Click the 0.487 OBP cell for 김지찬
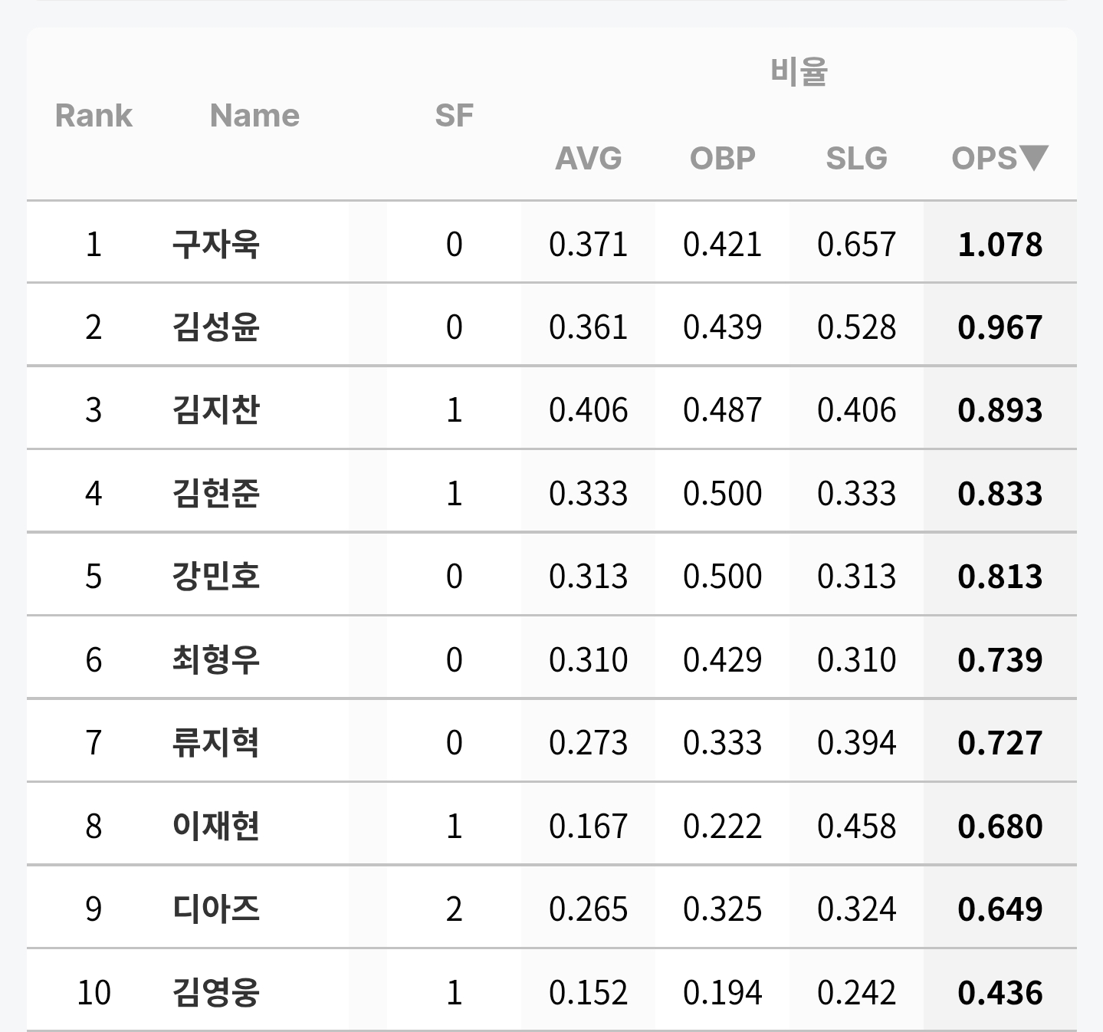Screen dimensions: 1103x1032 (x=723, y=410)
